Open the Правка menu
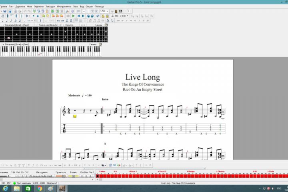 pyautogui.click(x=3, y=7)
